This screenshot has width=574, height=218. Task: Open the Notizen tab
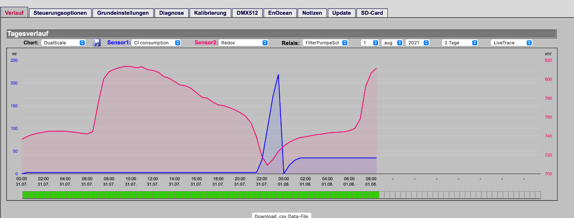tap(312, 13)
